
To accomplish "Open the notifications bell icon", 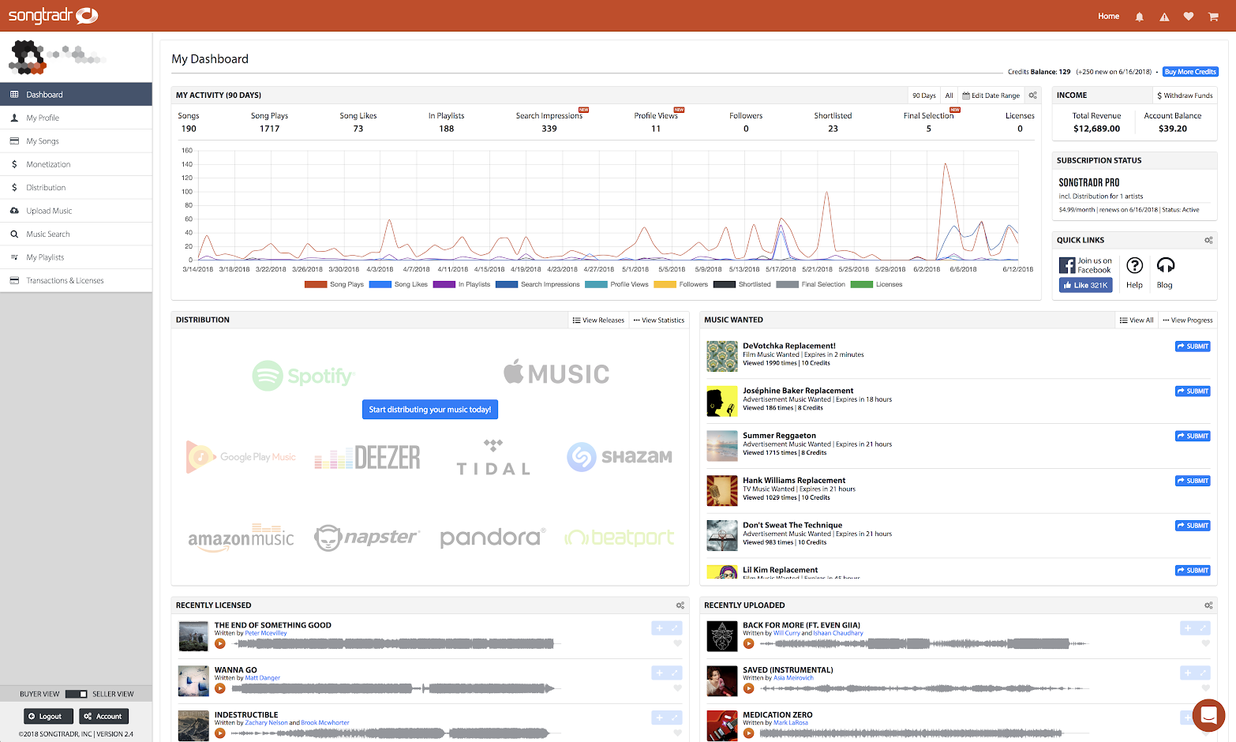I will point(1139,17).
